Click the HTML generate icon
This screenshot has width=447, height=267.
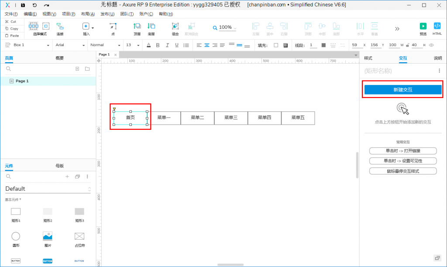click(437, 26)
